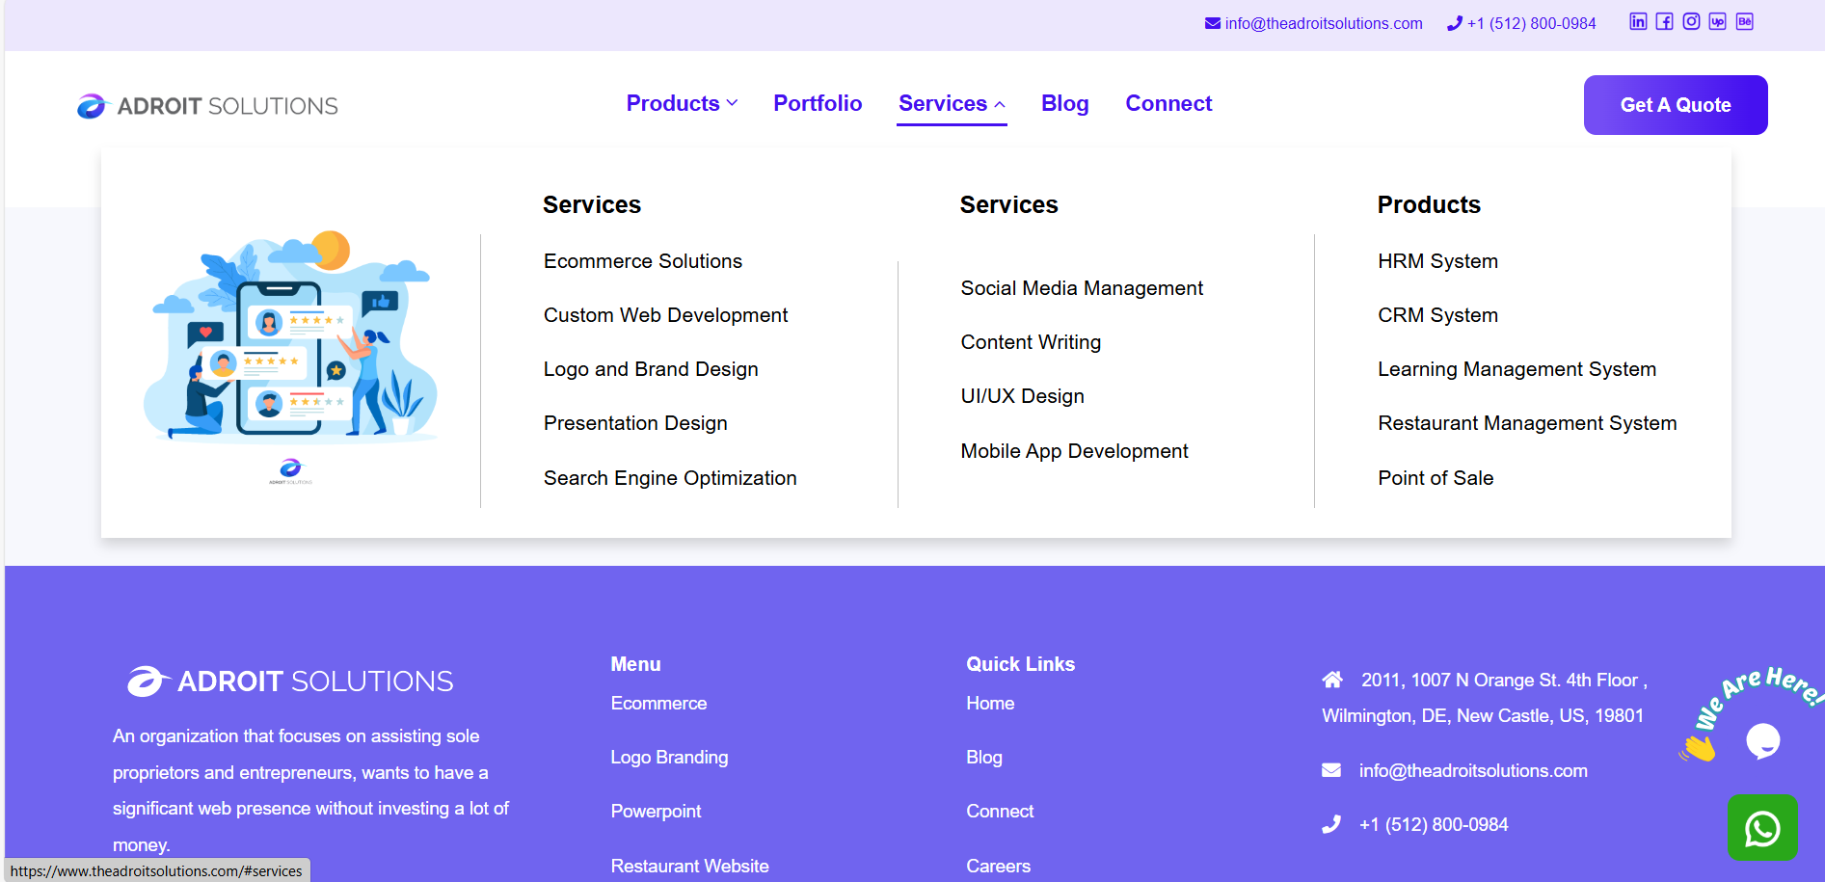
Task: Select Search Engine Optimization entry
Action: [x=670, y=478]
